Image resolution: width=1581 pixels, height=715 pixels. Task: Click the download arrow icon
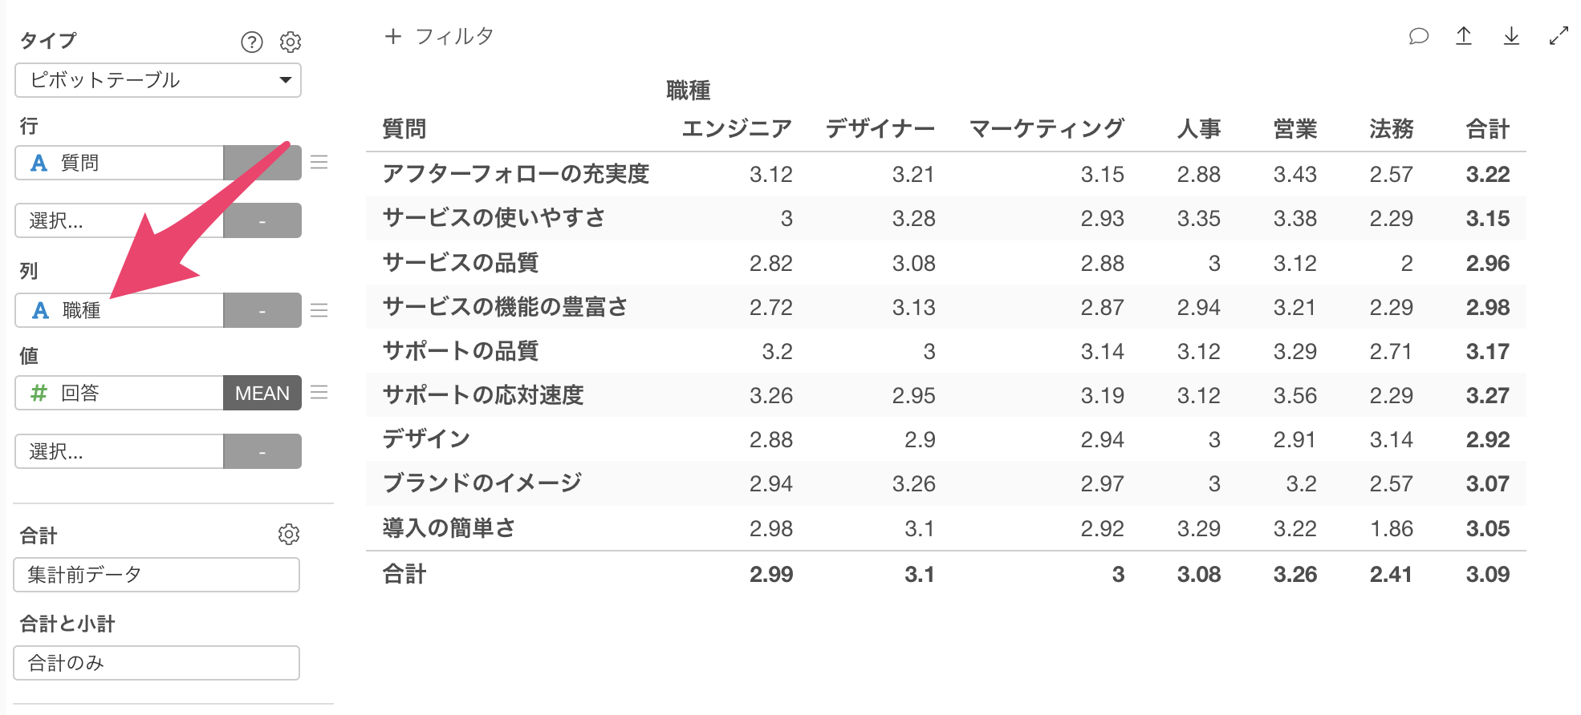[1511, 36]
